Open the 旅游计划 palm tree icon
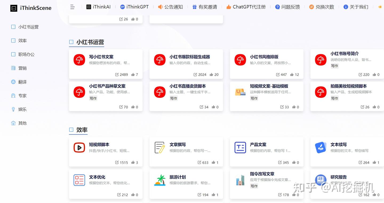This screenshot has width=384, height=203. [159, 180]
